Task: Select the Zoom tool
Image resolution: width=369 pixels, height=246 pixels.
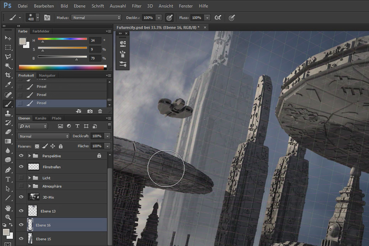Action: tap(8, 217)
